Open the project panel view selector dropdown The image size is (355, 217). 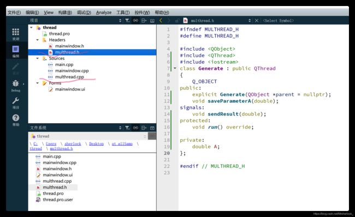click(x=120, y=21)
